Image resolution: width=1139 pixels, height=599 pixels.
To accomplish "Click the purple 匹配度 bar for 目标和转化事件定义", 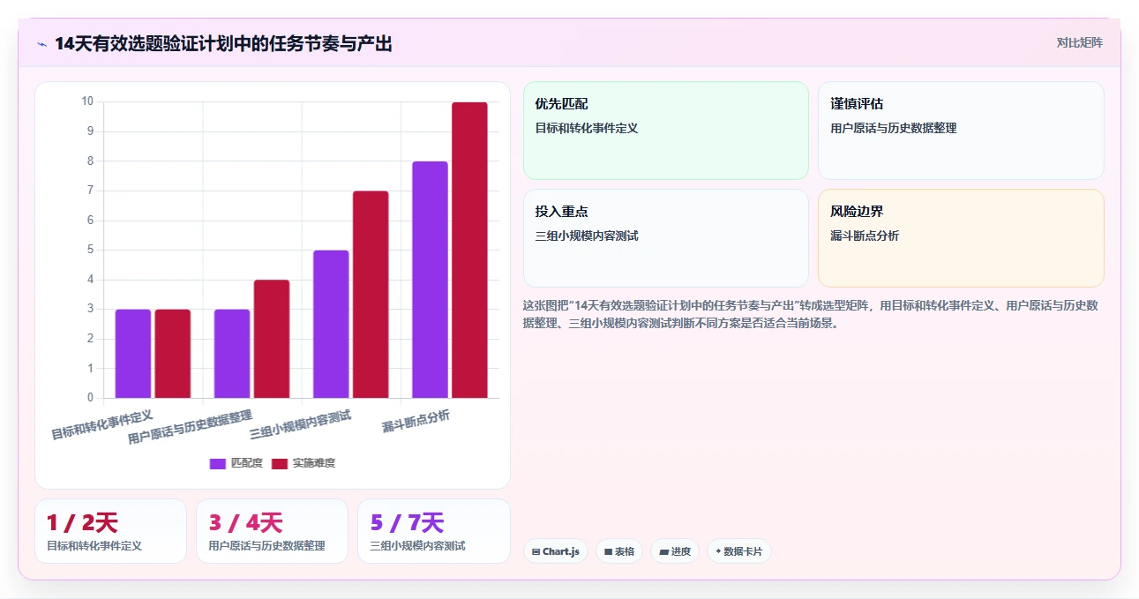I will pyautogui.click(x=133, y=353).
